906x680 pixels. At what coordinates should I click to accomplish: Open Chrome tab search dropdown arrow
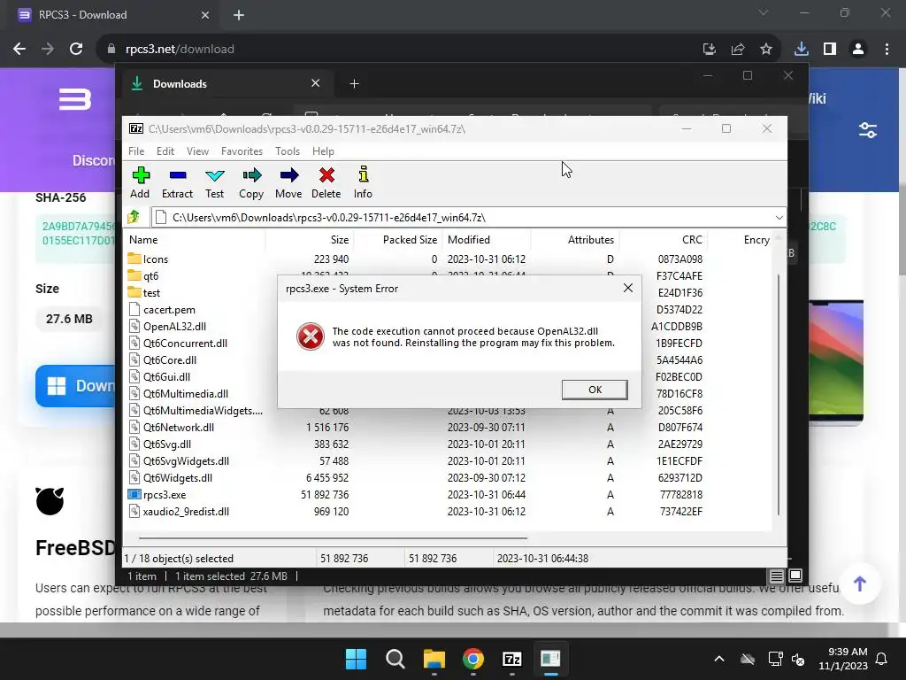coord(764,12)
